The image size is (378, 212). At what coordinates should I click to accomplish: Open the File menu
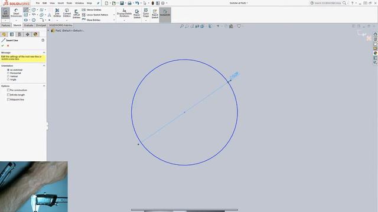[x=38, y=3]
